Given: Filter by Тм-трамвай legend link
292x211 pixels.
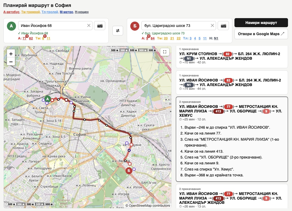Looking at the screenshot, I should [31, 12].
